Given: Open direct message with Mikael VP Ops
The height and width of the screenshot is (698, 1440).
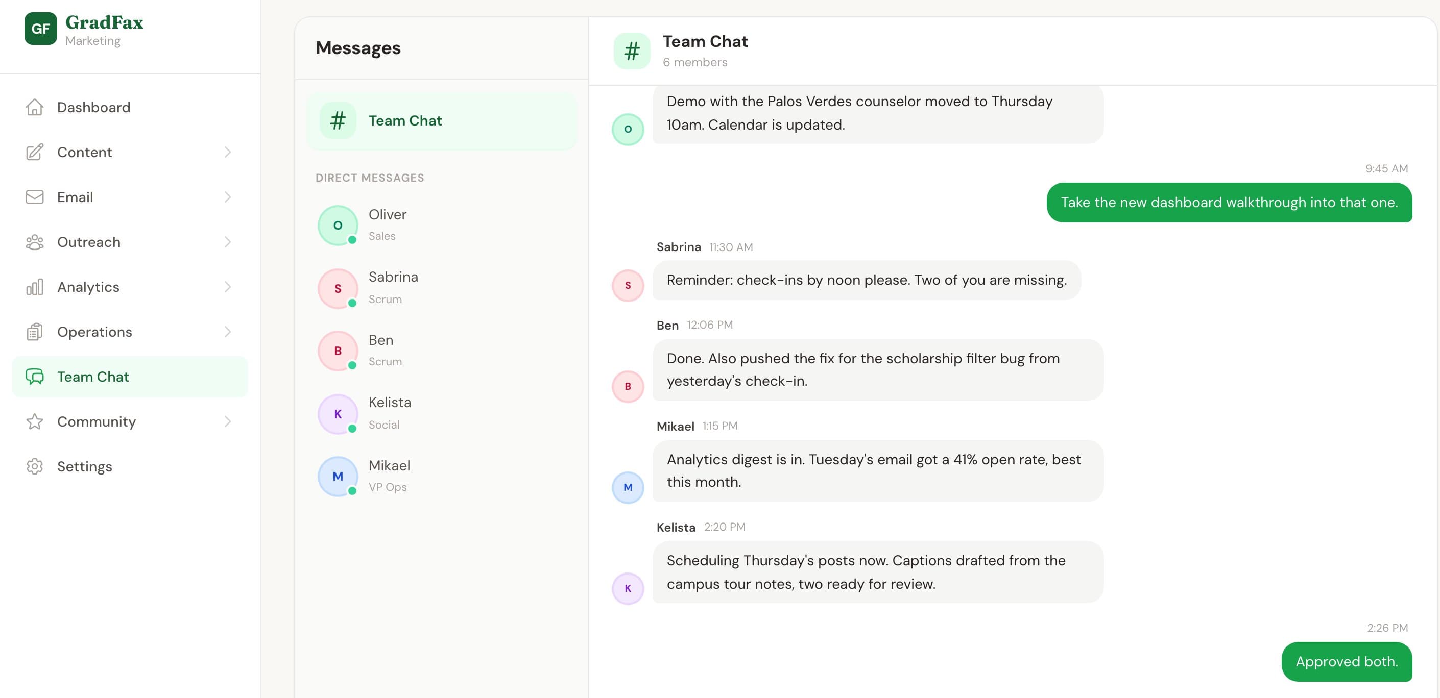Looking at the screenshot, I should [x=442, y=477].
